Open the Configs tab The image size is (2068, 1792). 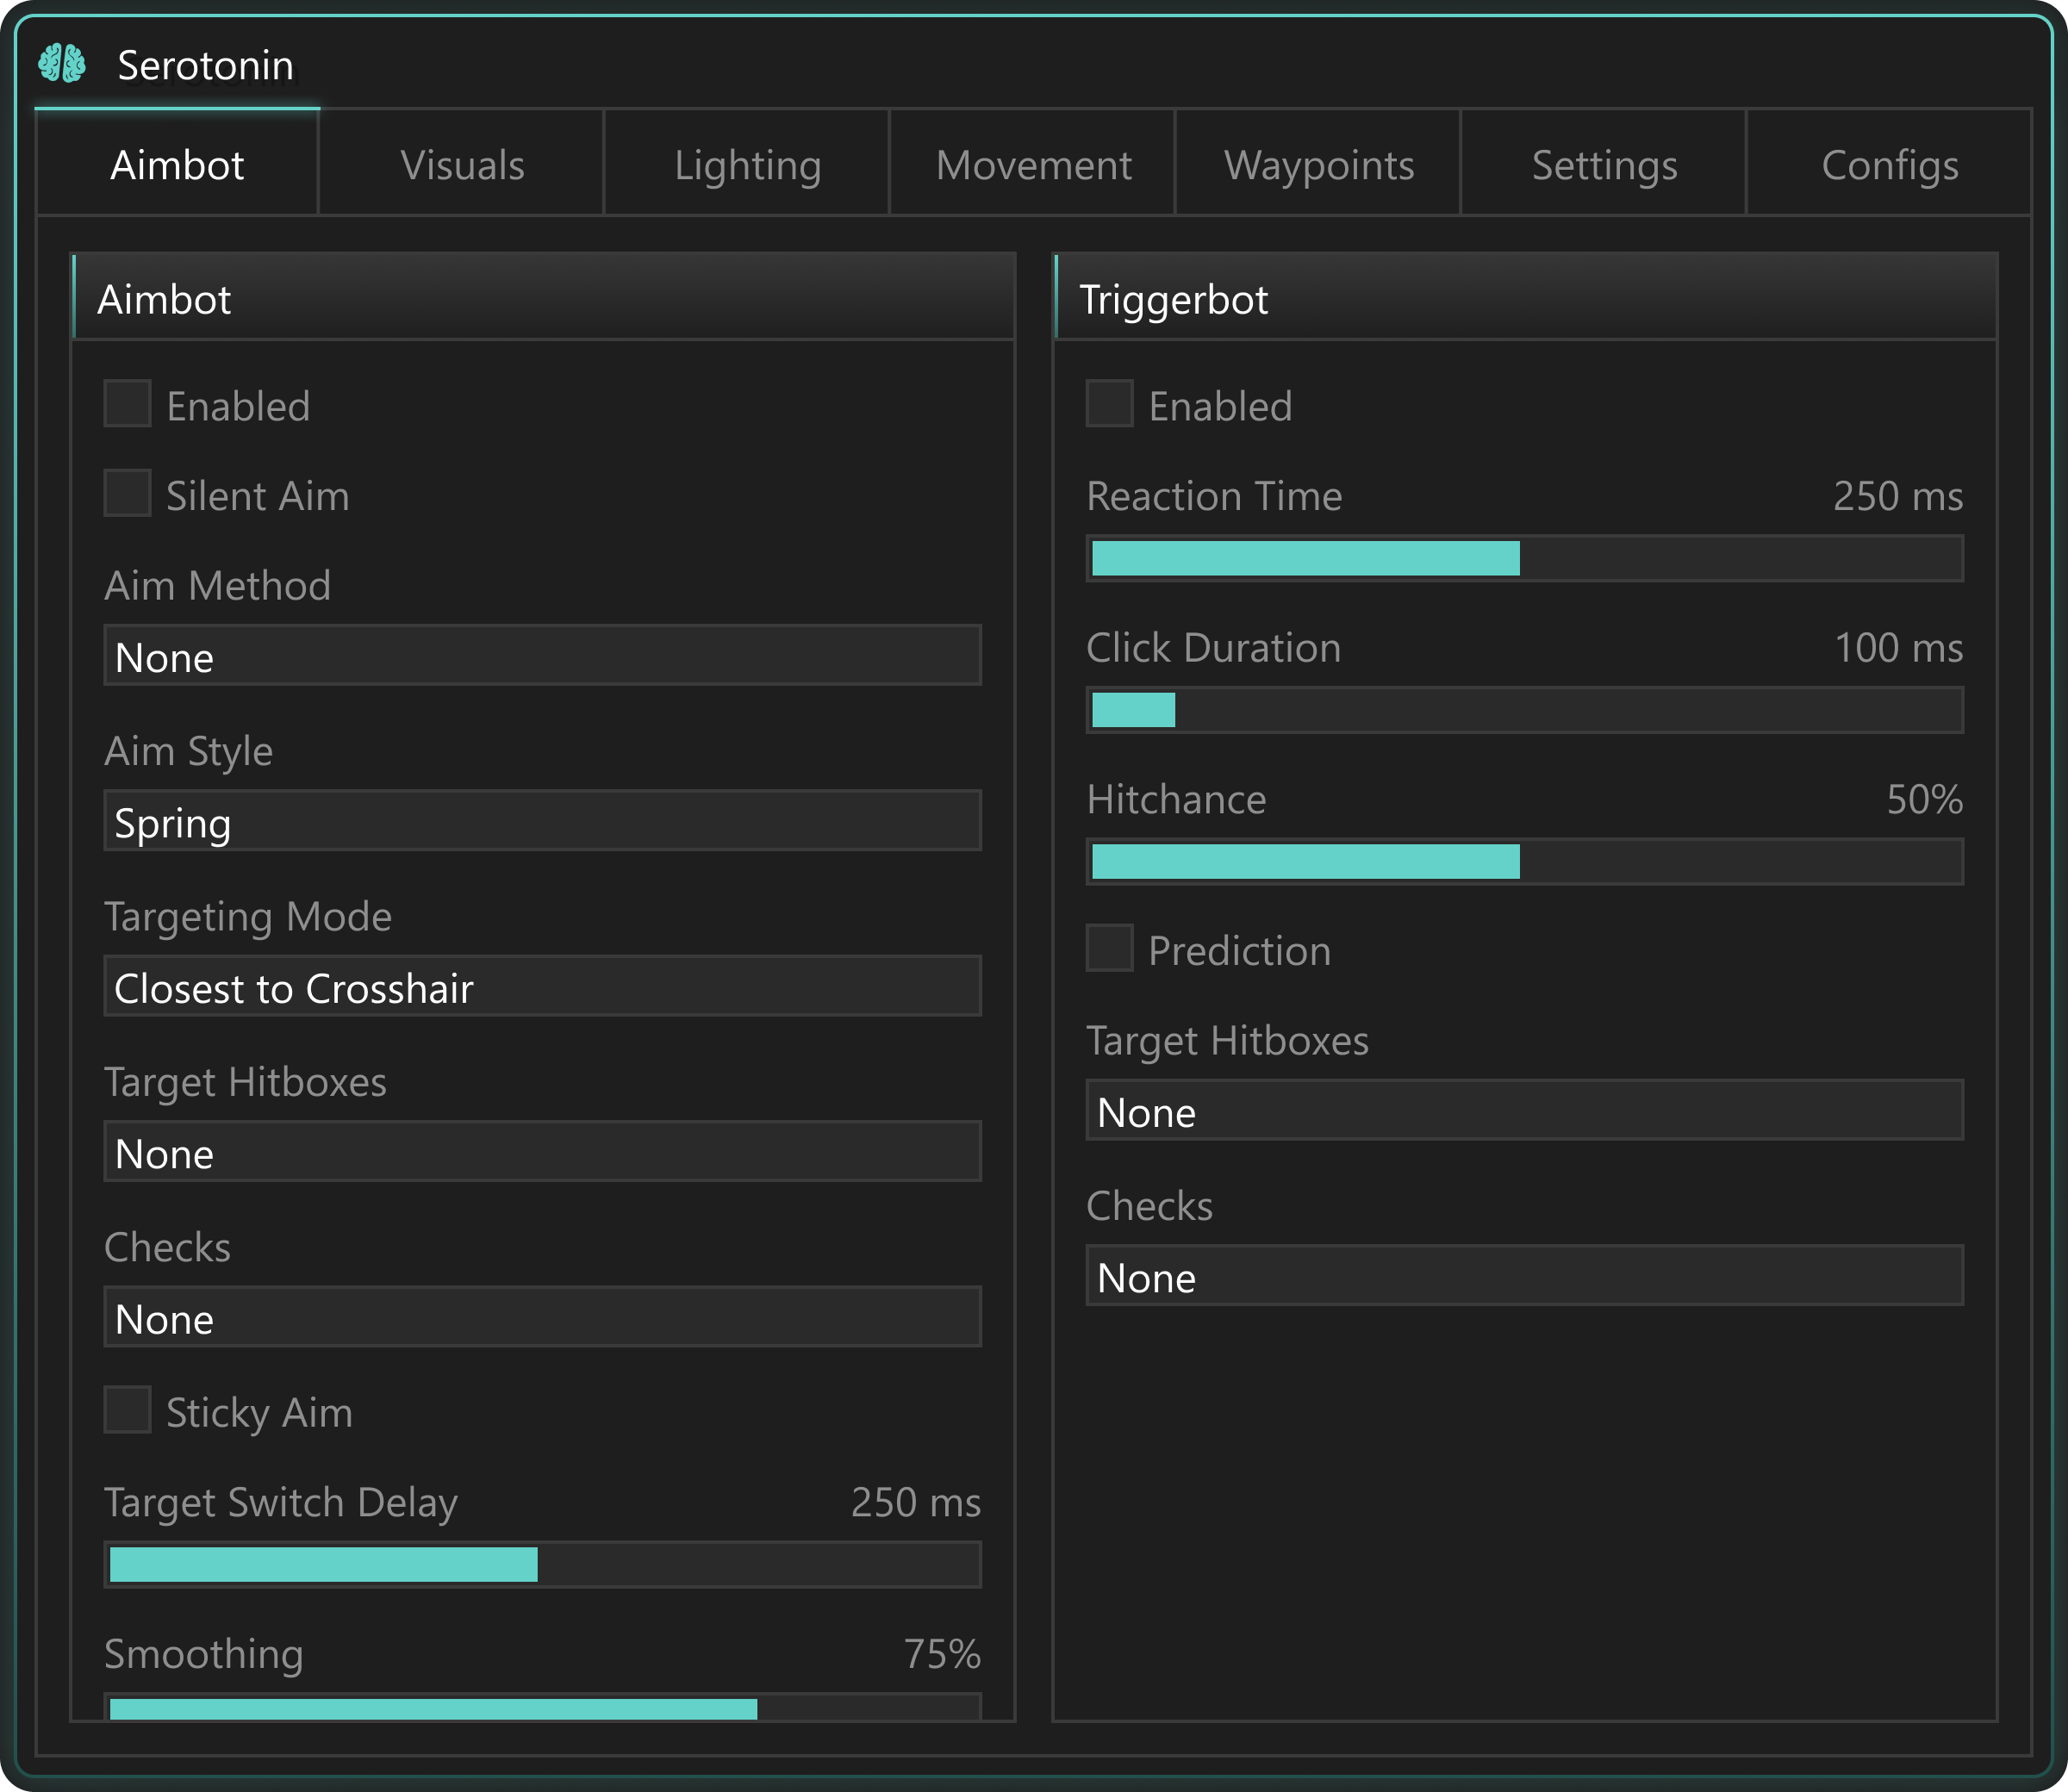click(x=1889, y=164)
